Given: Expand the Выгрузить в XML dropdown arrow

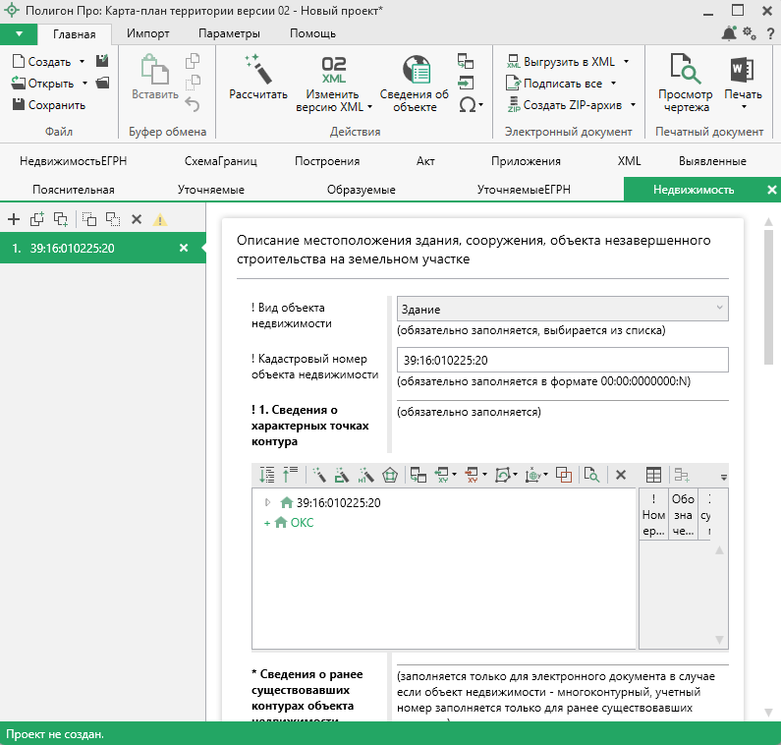Looking at the screenshot, I should tap(626, 61).
